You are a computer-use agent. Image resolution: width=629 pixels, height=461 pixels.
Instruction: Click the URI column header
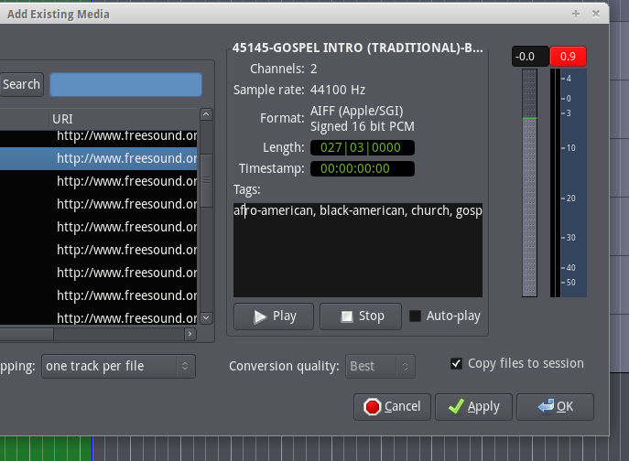[x=124, y=119]
